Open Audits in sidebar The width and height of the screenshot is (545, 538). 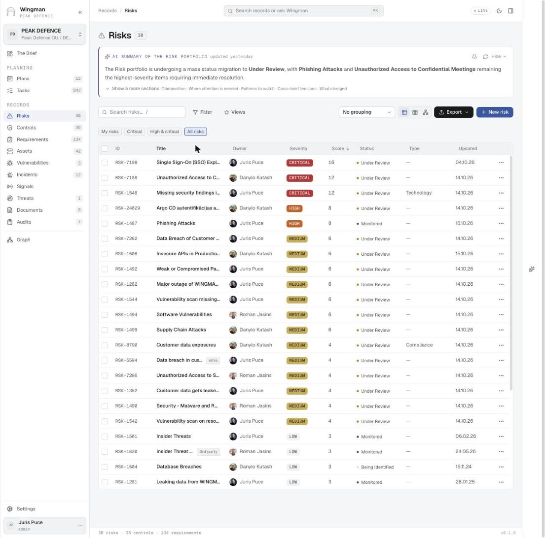[45, 222]
